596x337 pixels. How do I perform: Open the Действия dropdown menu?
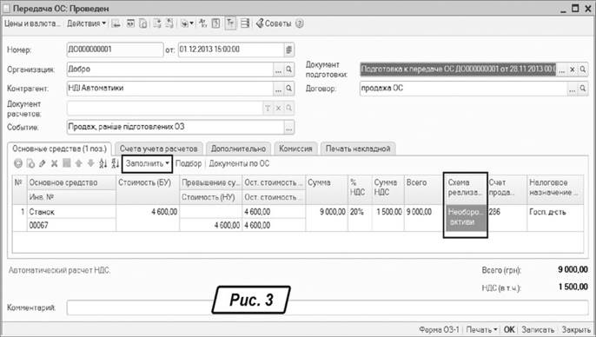[86, 23]
